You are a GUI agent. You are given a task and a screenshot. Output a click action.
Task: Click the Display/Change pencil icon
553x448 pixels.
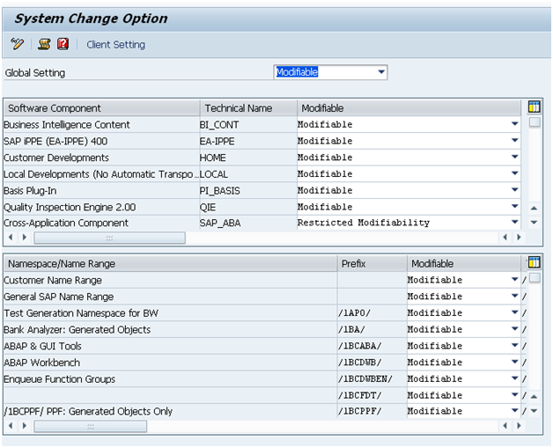(17, 44)
